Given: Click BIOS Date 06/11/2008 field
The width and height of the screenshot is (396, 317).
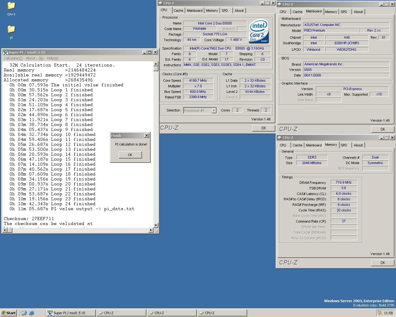Looking at the screenshot, I should pyautogui.click(x=346, y=76).
